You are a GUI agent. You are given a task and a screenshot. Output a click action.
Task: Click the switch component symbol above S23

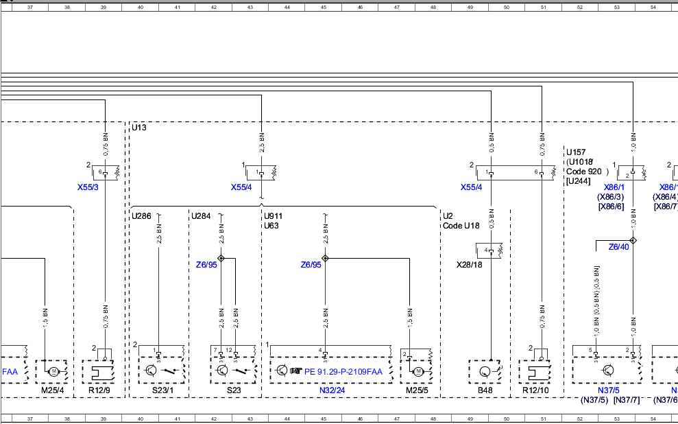pyautogui.click(x=232, y=370)
